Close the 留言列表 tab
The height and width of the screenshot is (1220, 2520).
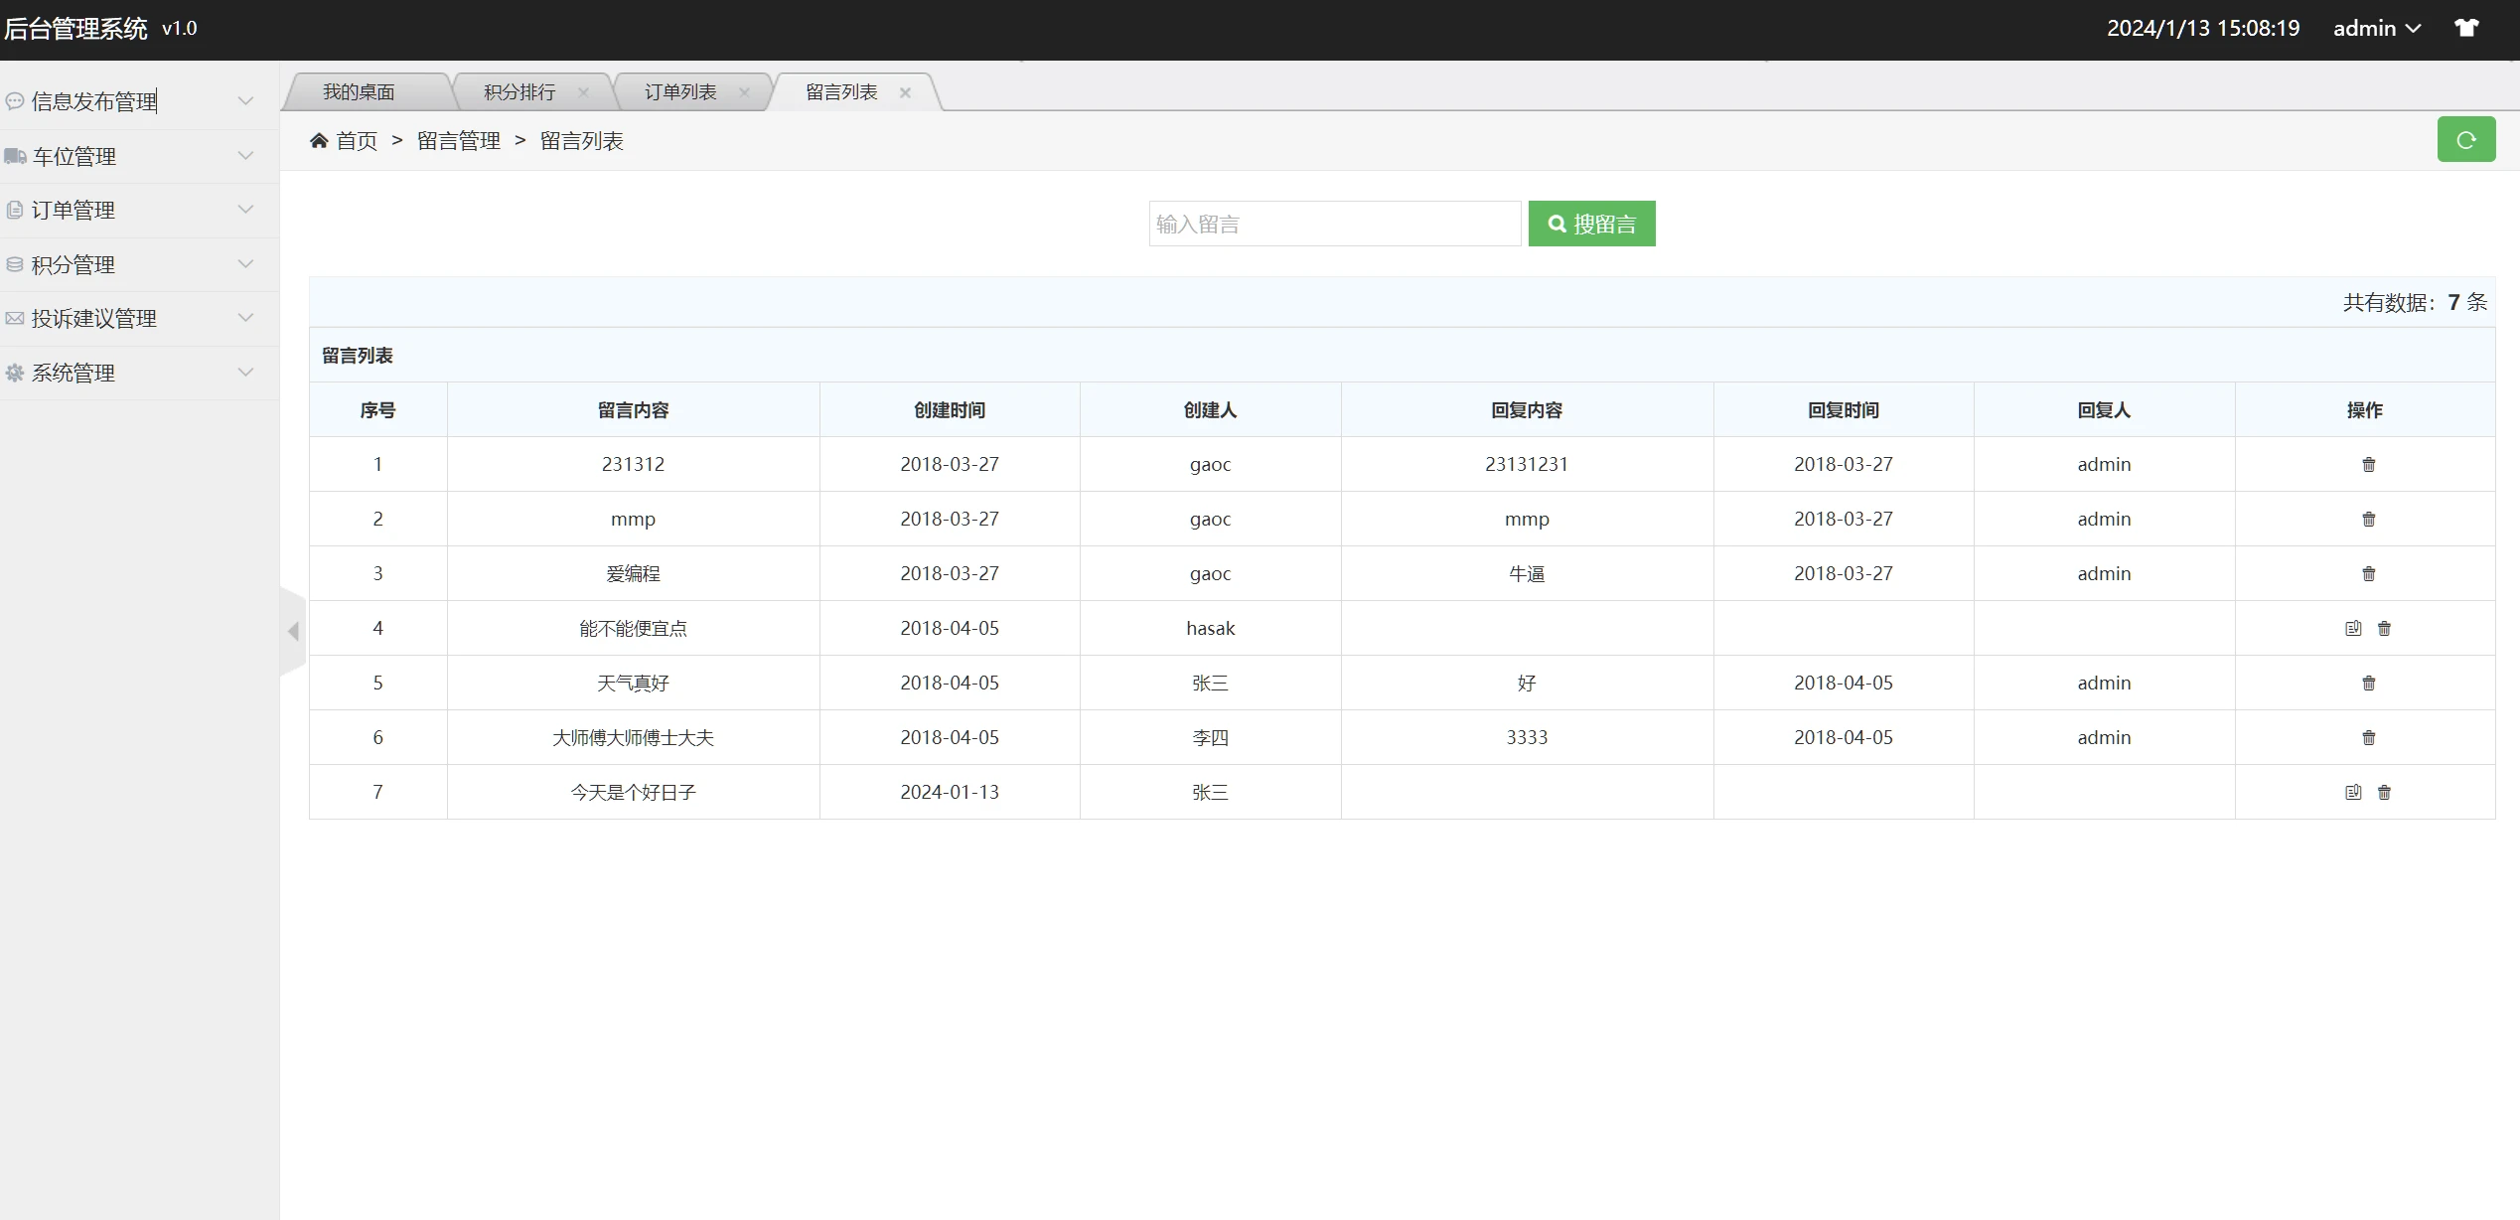tap(905, 92)
